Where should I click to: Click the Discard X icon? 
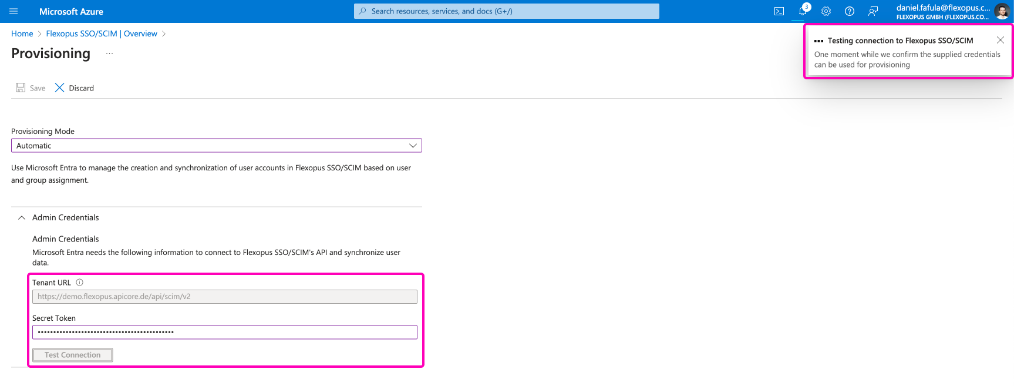(x=59, y=88)
